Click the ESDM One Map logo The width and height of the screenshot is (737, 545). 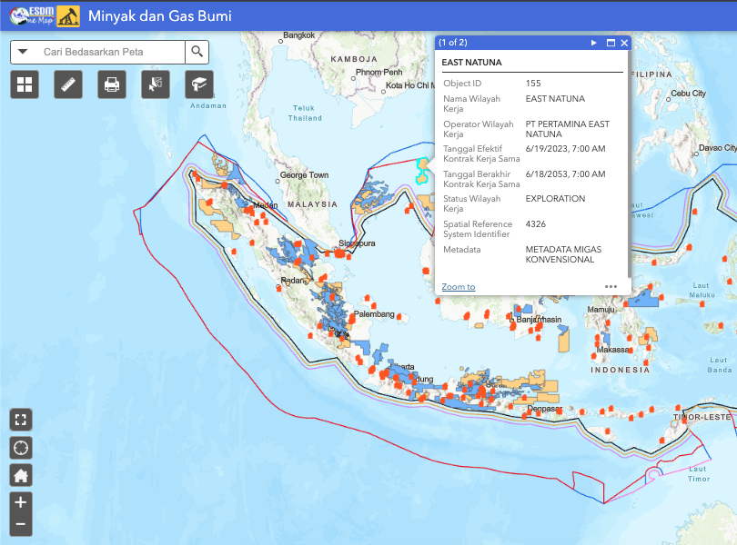pos(31,16)
